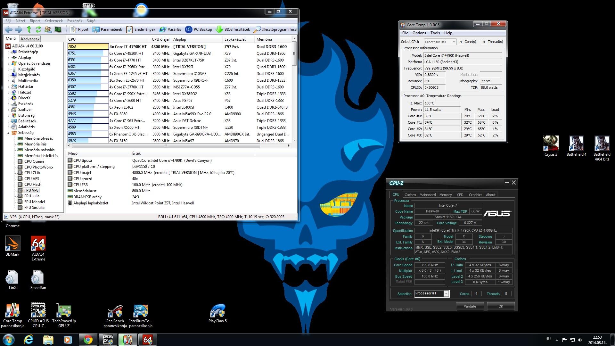Tick CPU FSB checkbox

coord(70,185)
